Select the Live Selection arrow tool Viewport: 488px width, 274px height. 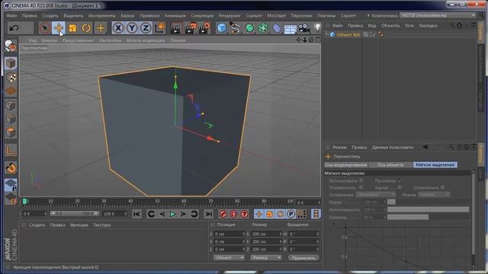(45, 28)
